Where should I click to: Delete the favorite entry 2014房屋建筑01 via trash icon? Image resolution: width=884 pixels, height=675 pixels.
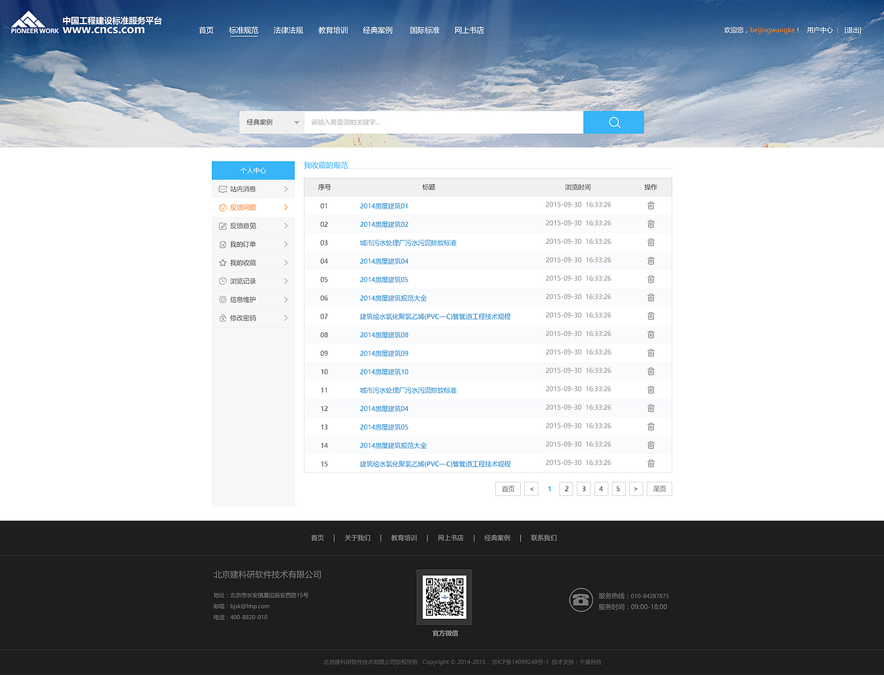pyautogui.click(x=650, y=205)
